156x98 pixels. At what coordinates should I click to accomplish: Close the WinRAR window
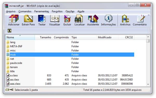click(x=145, y=5)
